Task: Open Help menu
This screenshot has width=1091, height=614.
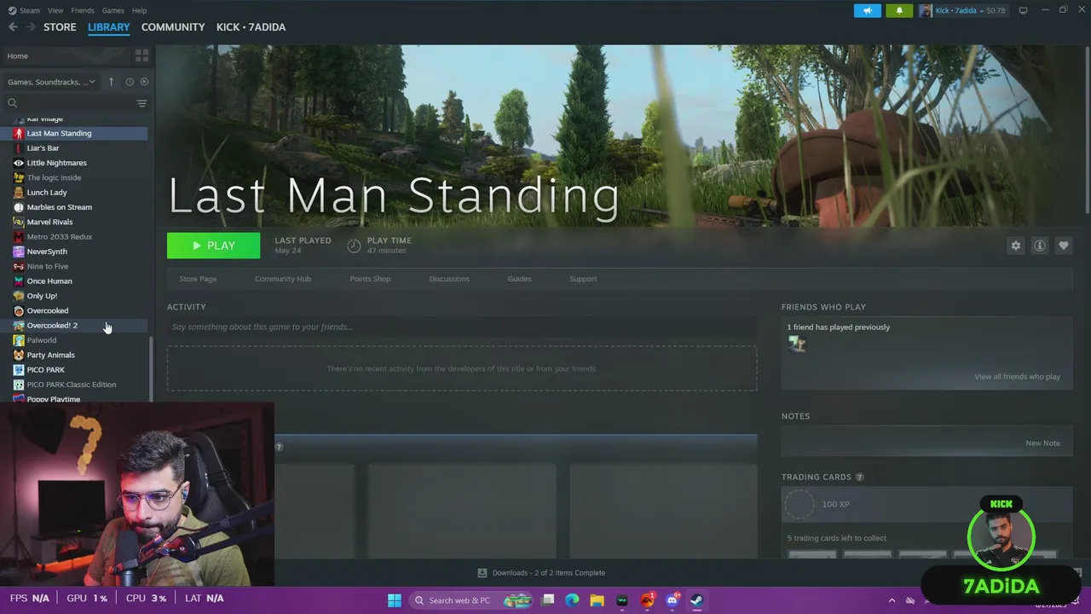Action: coord(139,10)
